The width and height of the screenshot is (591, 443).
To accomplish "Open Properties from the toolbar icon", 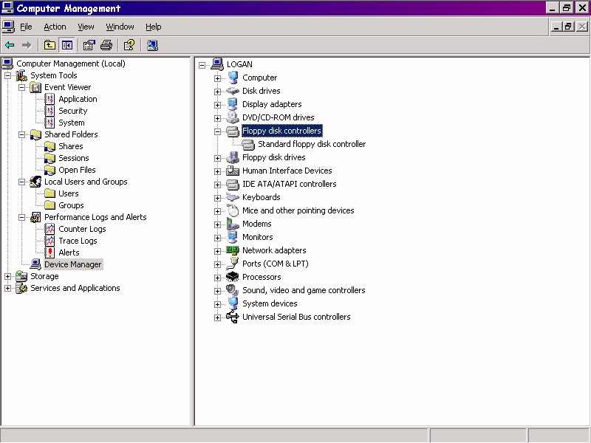I will tap(89, 46).
